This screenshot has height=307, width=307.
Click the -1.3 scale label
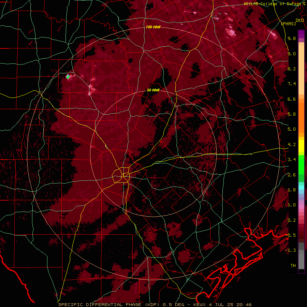pos(290,250)
